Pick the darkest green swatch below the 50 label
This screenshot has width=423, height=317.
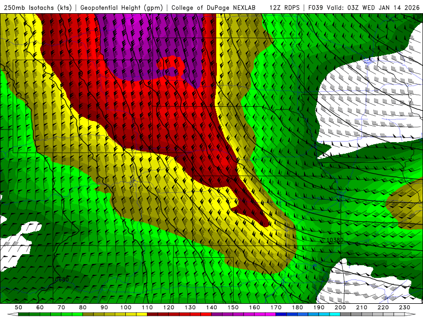(24, 314)
